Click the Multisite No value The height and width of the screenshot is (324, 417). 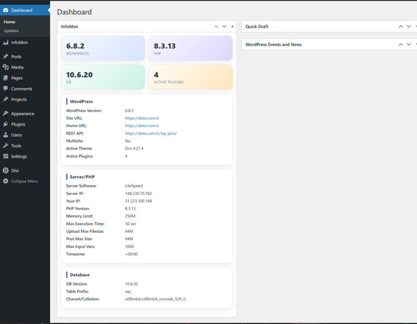point(127,141)
